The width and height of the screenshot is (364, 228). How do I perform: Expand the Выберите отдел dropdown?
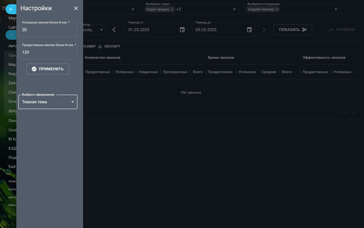(x=234, y=9)
